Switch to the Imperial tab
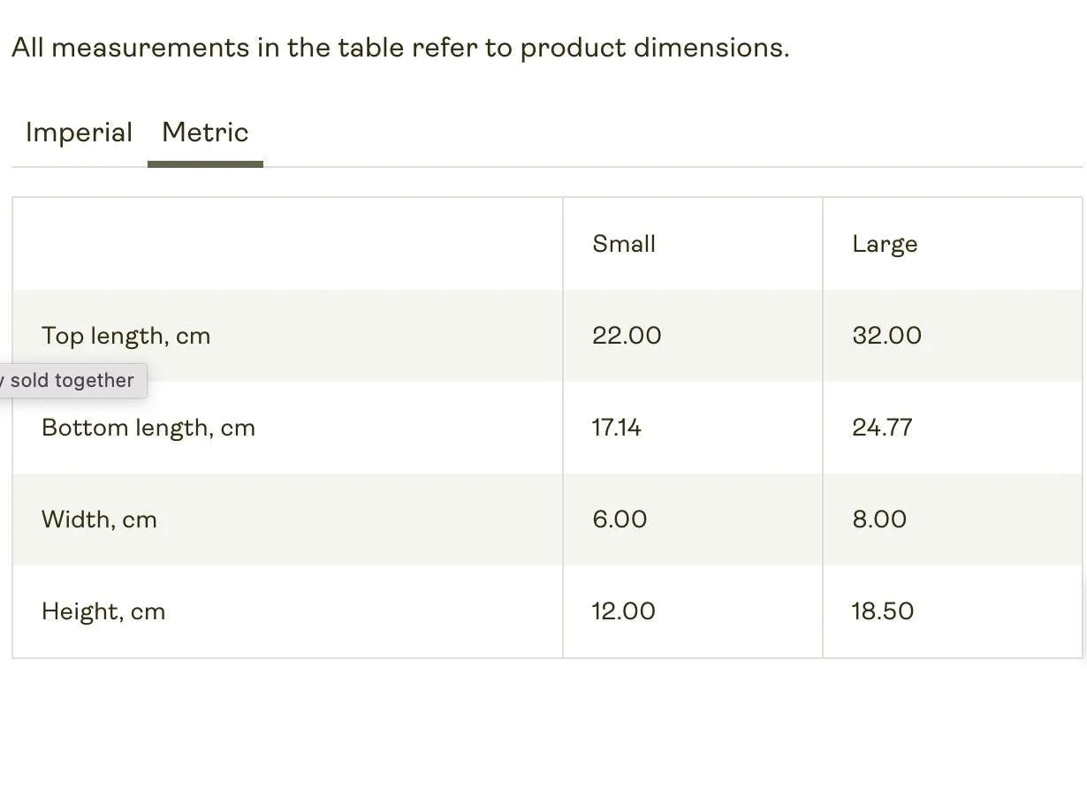Image resolution: width=1087 pixels, height=804 pixels. [x=79, y=133]
